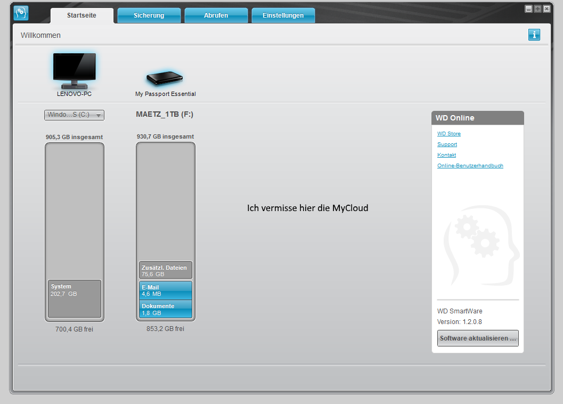Screen dimensions: 563x404
Task: Click the 905,3 GB insgesamt label
Action: pyautogui.click(x=75, y=138)
